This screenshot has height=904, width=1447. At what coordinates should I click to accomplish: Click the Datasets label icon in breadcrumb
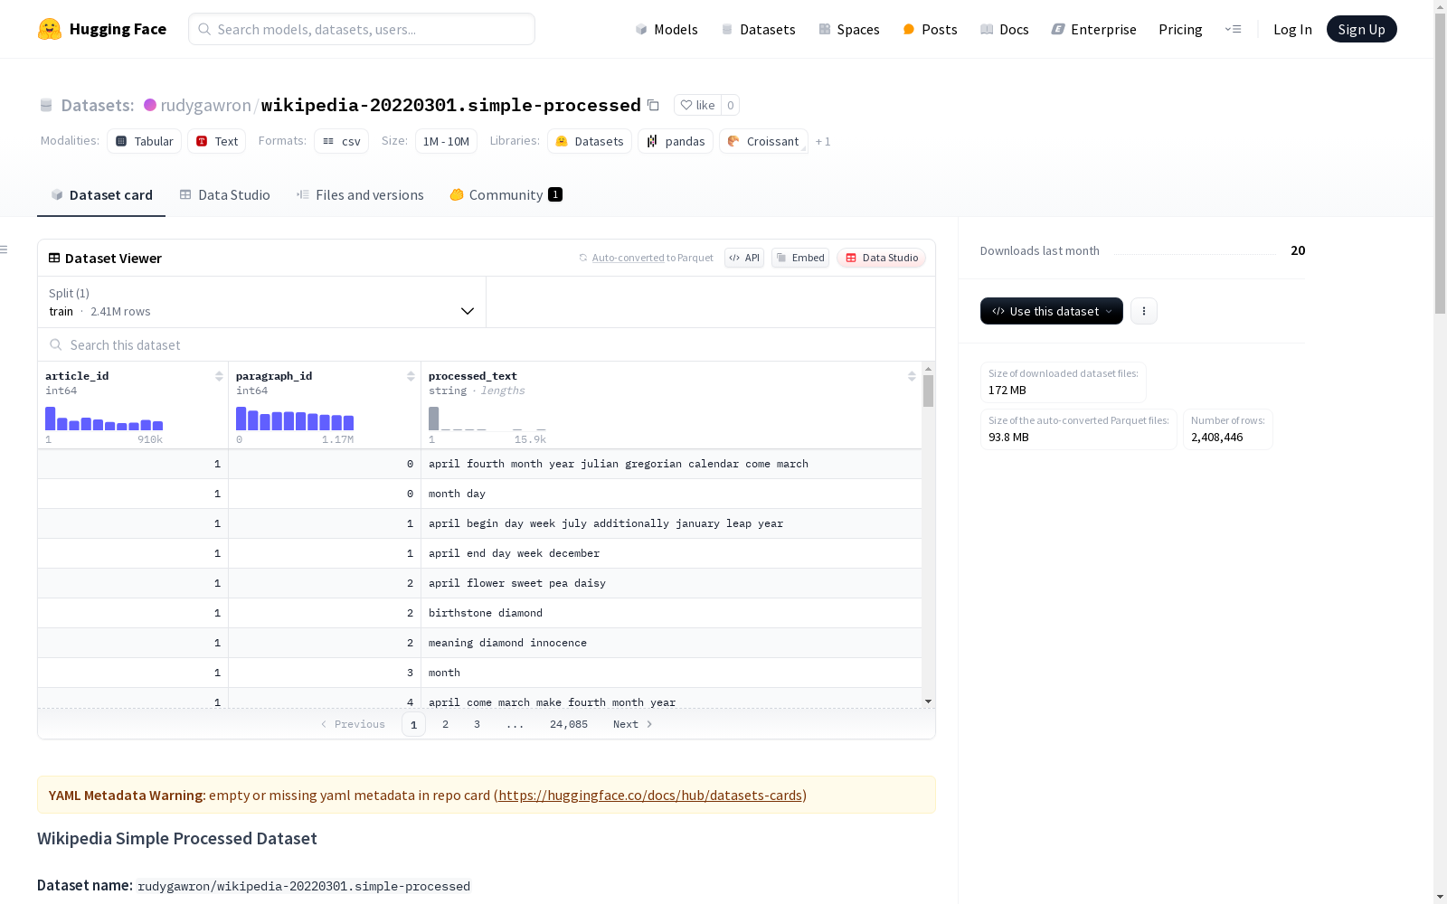coord(46,105)
